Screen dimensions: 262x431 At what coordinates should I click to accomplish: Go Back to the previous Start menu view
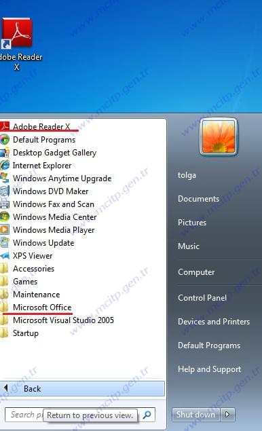pos(82,388)
